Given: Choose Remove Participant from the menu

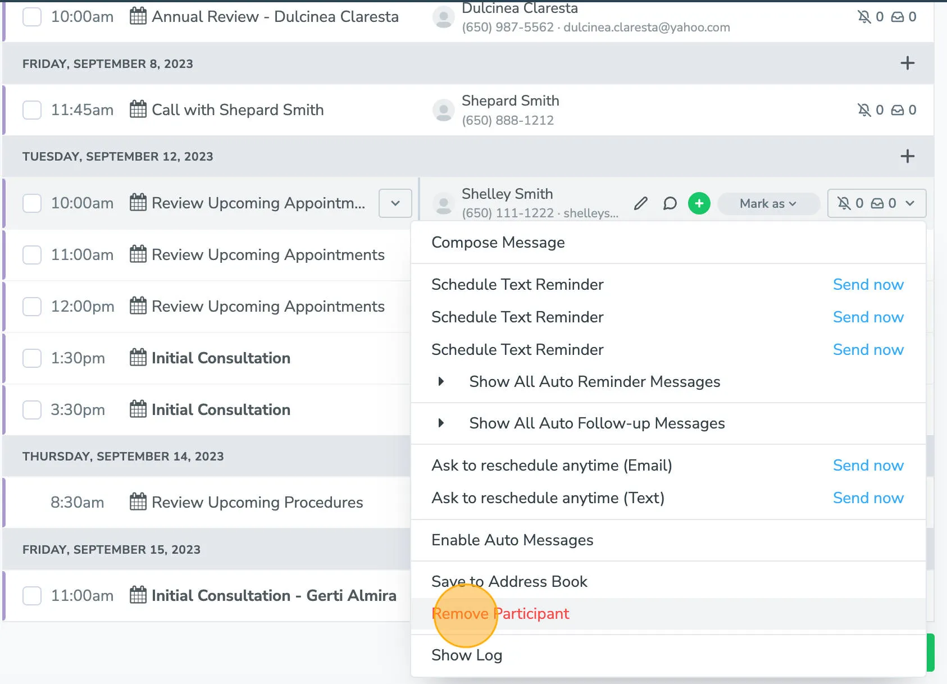Looking at the screenshot, I should 500,613.
